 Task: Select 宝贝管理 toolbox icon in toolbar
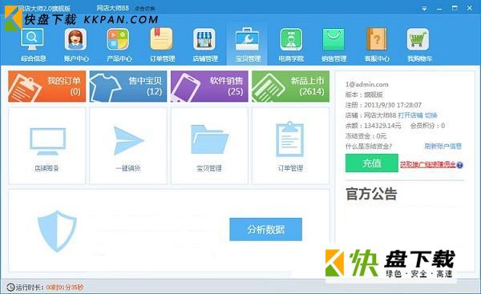click(x=248, y=39)
